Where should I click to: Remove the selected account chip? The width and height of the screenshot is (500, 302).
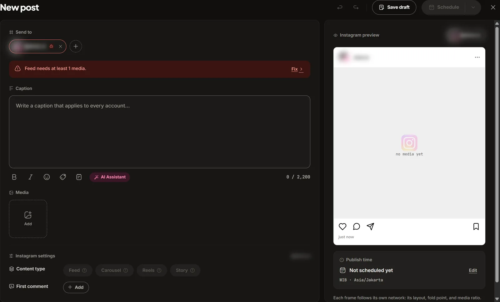point(60,47)
